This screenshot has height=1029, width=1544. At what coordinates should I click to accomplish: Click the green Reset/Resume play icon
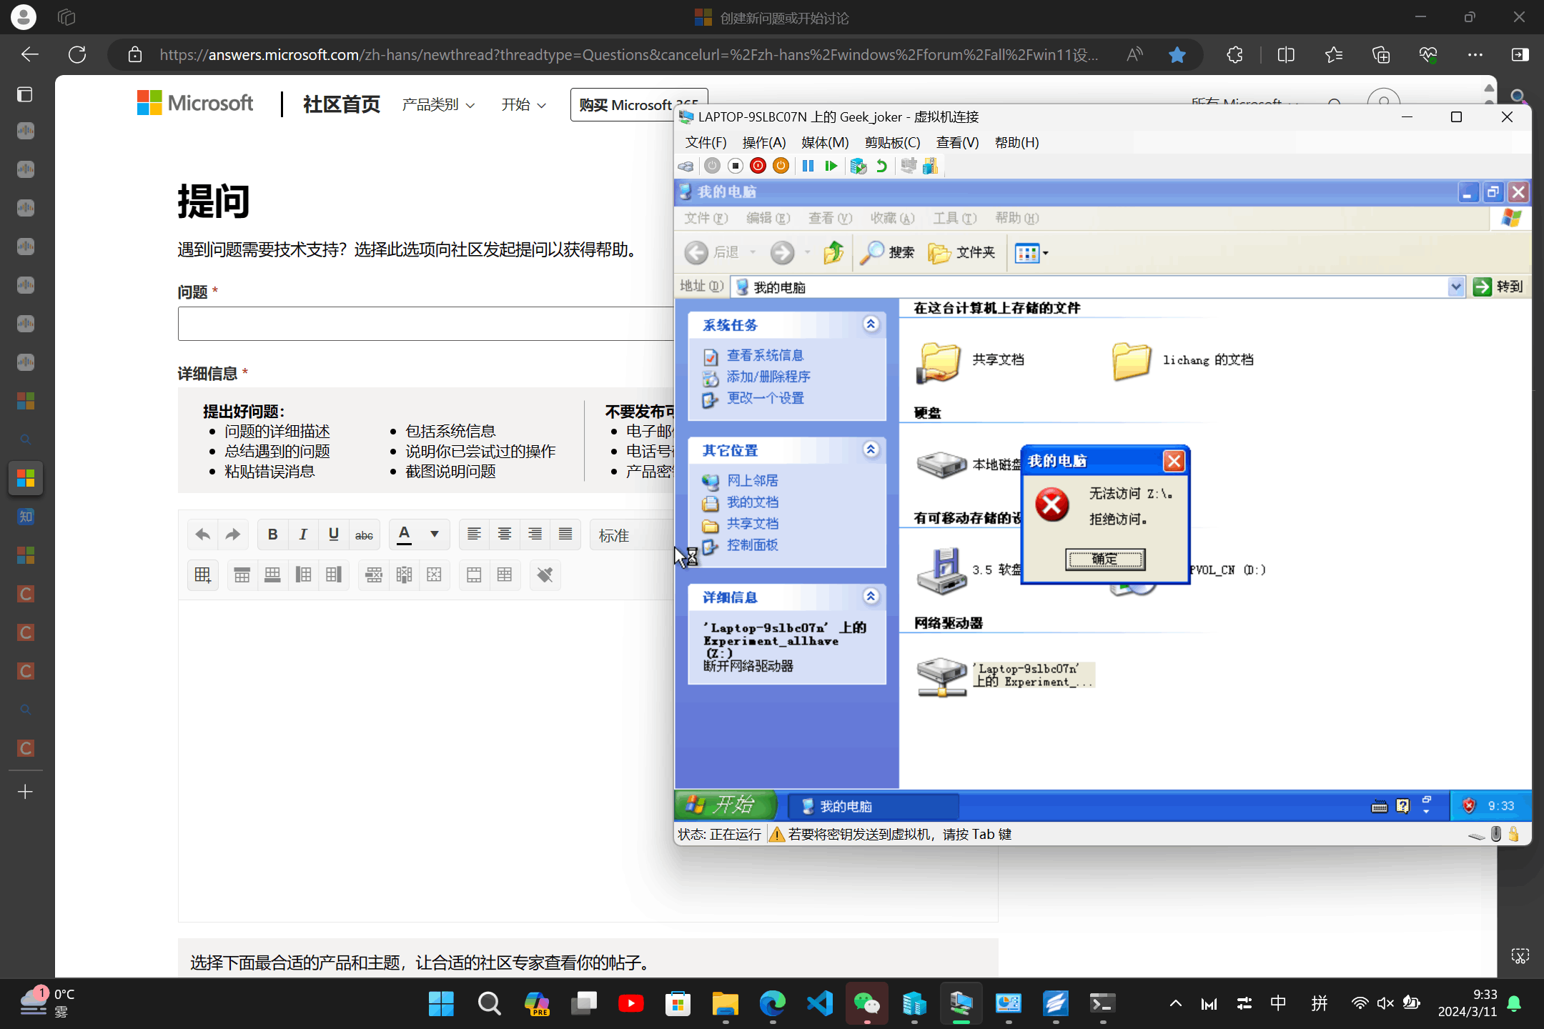click(x=831, y=166)
